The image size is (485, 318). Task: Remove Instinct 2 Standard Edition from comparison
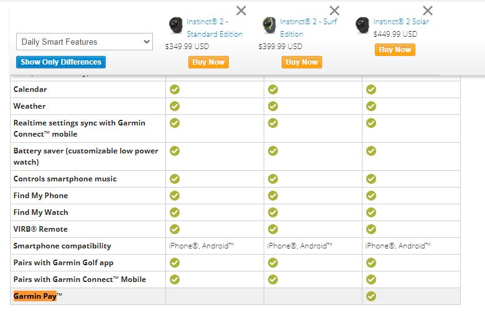point(241,11)
